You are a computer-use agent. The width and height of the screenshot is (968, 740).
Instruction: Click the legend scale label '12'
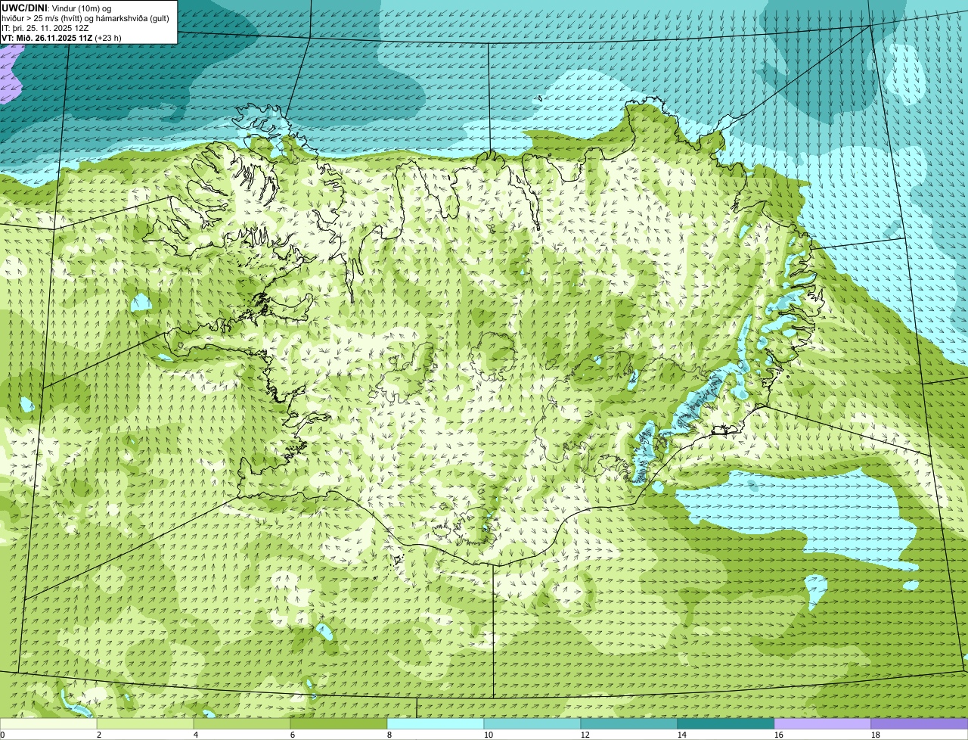tap(585, 735)
